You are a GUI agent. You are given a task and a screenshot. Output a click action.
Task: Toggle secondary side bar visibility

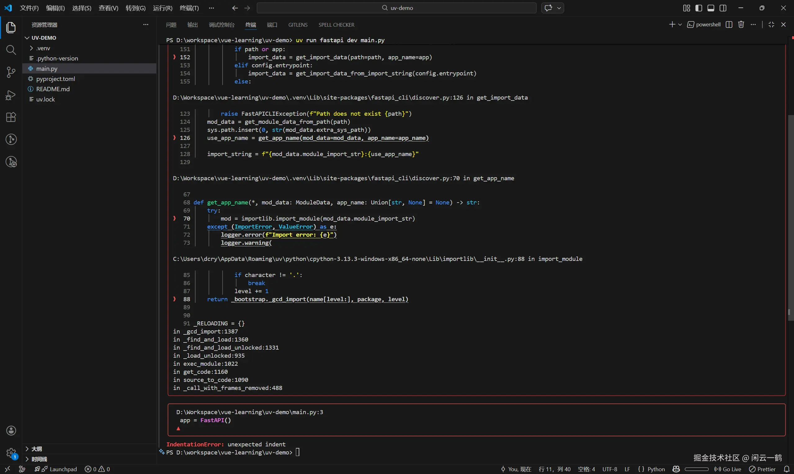[x=723, y=8]
